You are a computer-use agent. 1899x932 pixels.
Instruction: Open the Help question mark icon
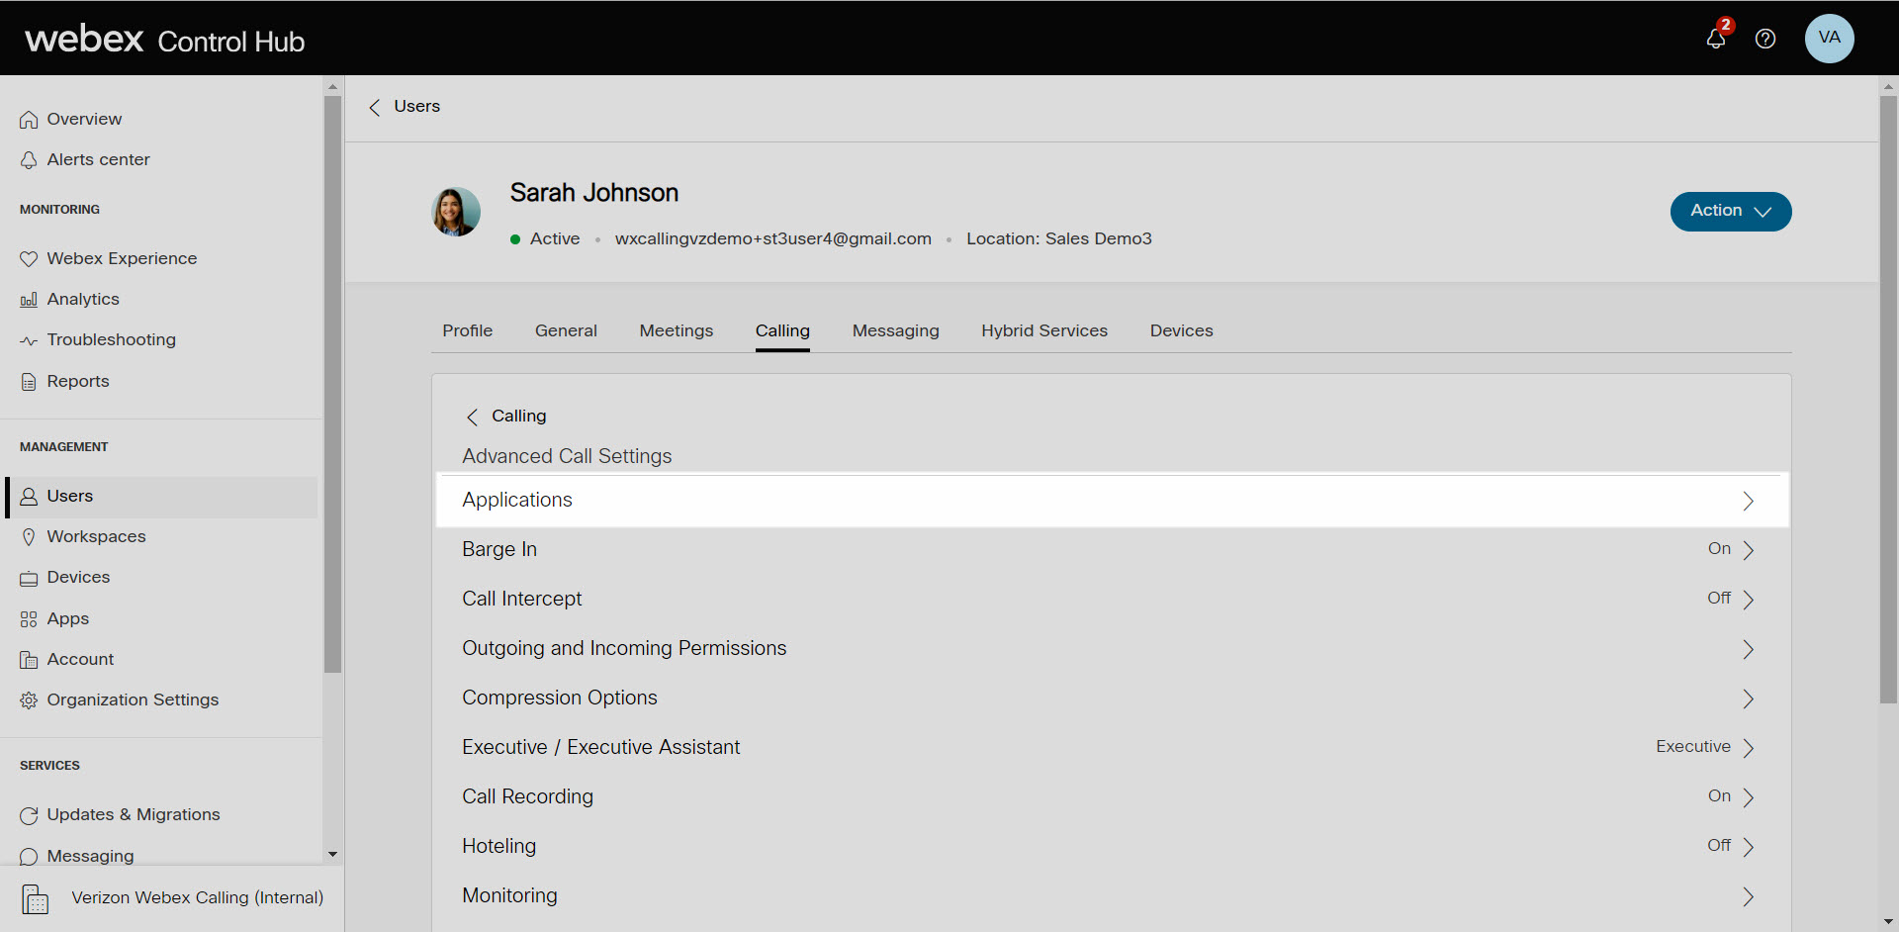[x=1765, y=39]
